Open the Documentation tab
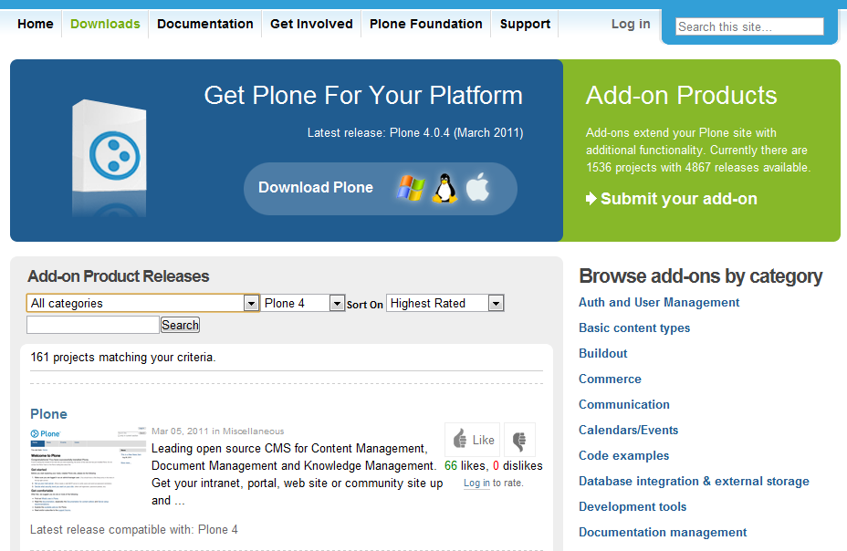847x551 pixels. click(204, 24)
